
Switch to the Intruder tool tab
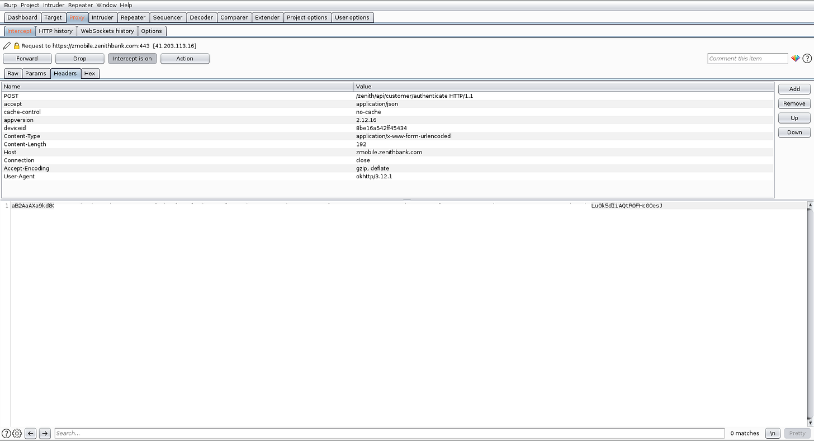coord(102,17)
